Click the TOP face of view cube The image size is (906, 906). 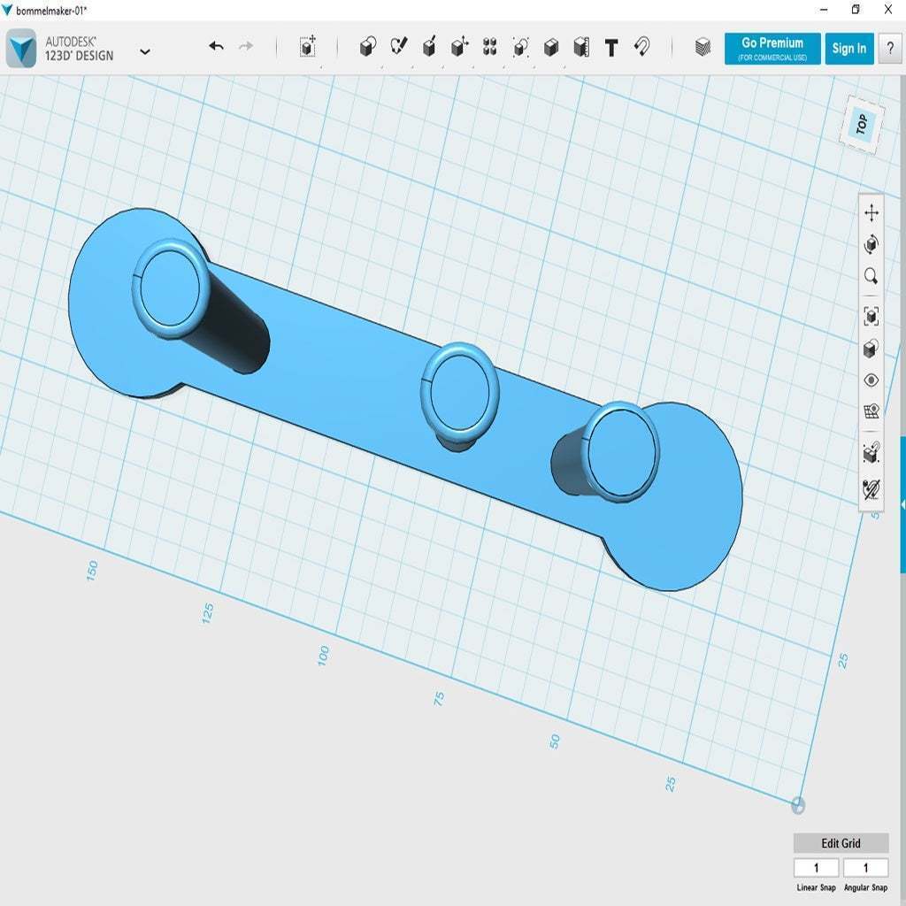[861, 124]
